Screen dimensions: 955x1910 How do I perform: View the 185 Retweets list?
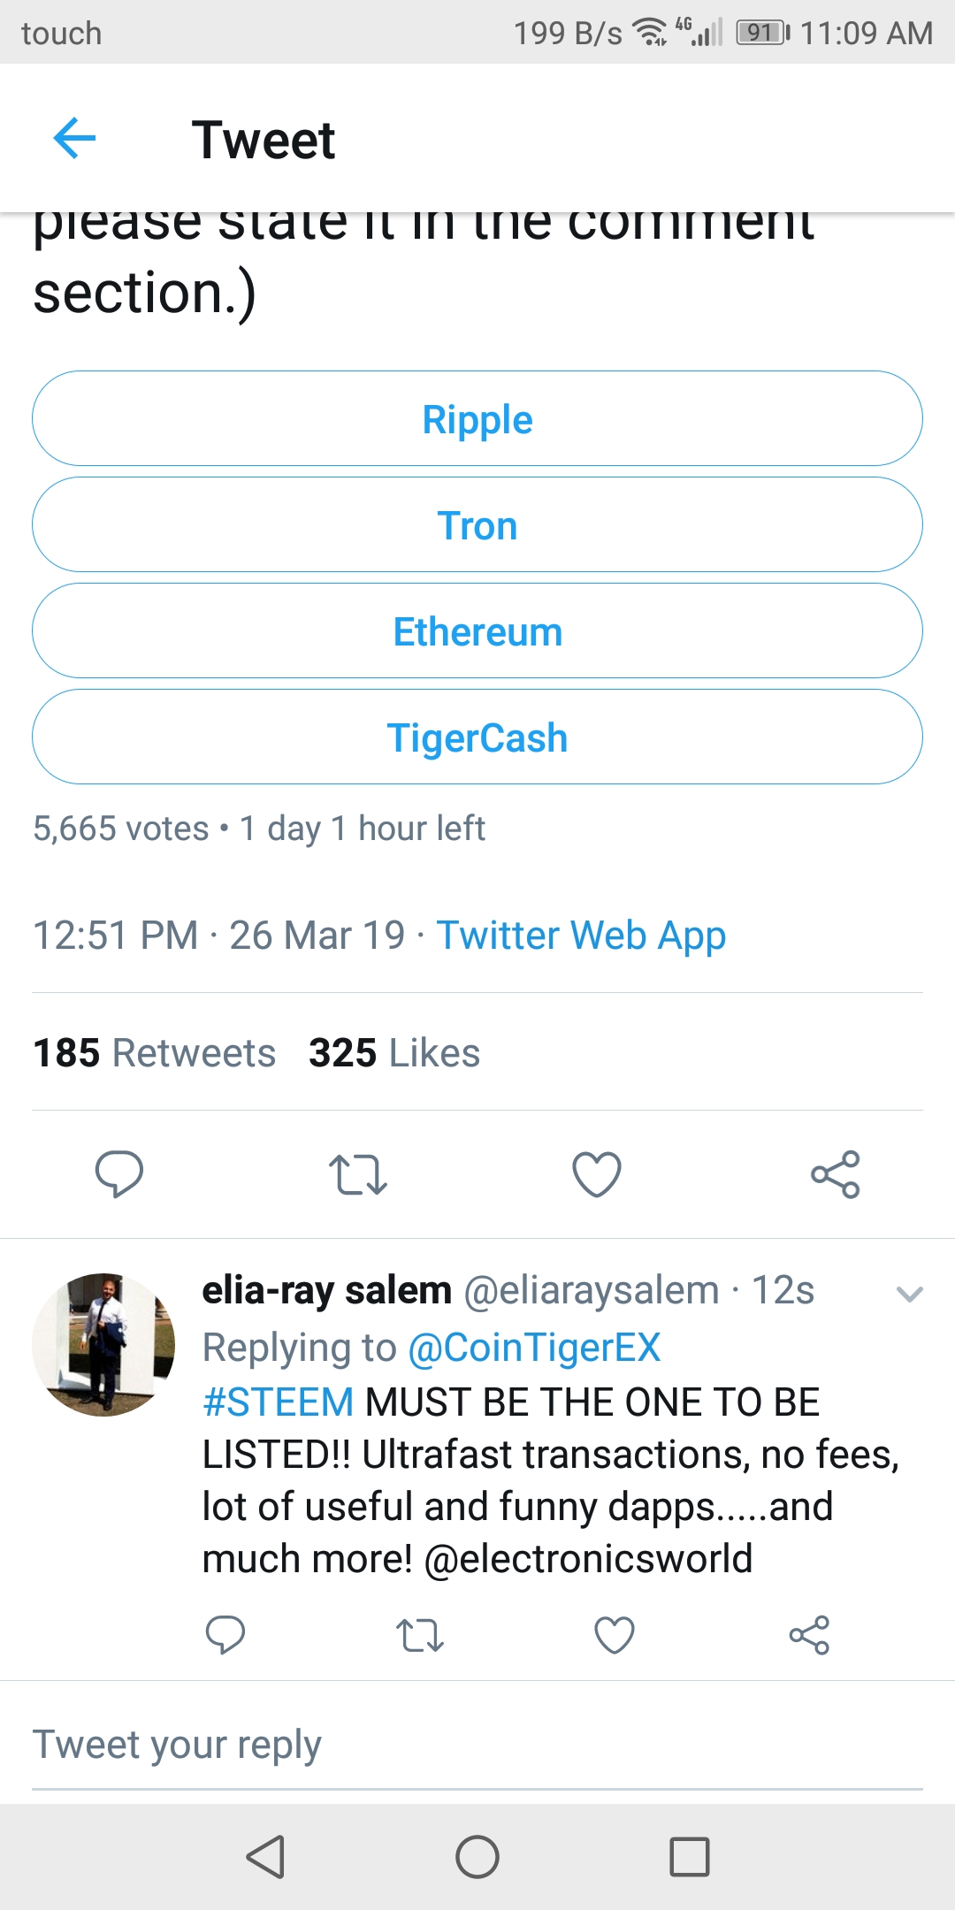coord(155,1053)
